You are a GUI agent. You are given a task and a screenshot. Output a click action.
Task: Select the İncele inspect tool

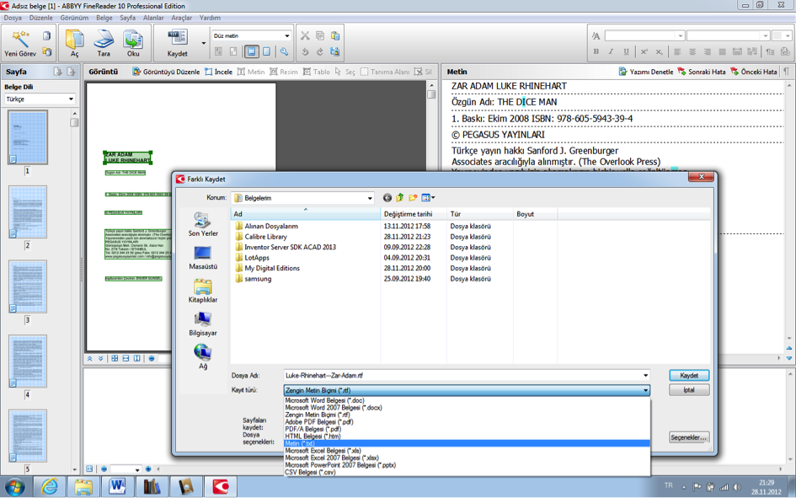point(218,72)
